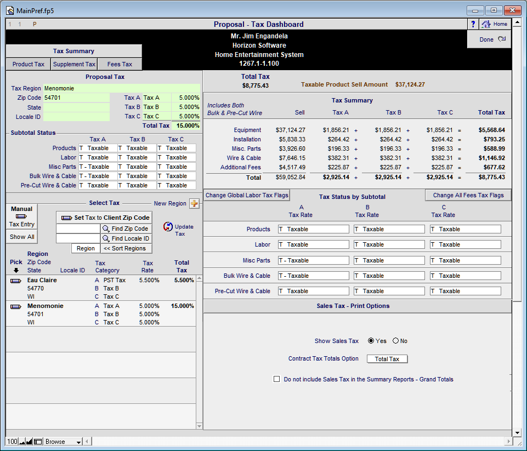Viewport: 527px width, 451px height.
Task: Open Bulk Wire & Cable Tax B dropdown
Action: pyautogui.click(x=389, y=276)
